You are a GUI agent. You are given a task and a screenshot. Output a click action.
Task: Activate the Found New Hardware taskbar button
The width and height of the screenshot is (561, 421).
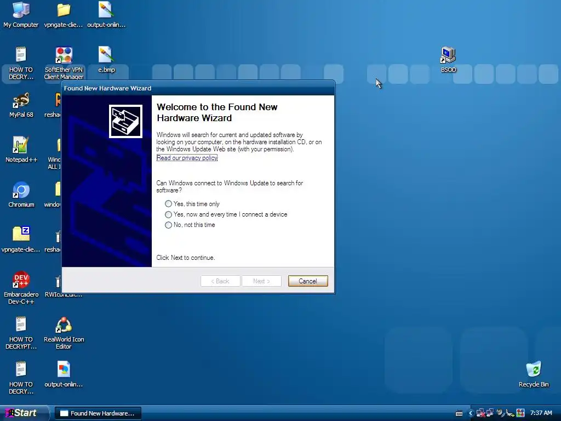[98, 413]
